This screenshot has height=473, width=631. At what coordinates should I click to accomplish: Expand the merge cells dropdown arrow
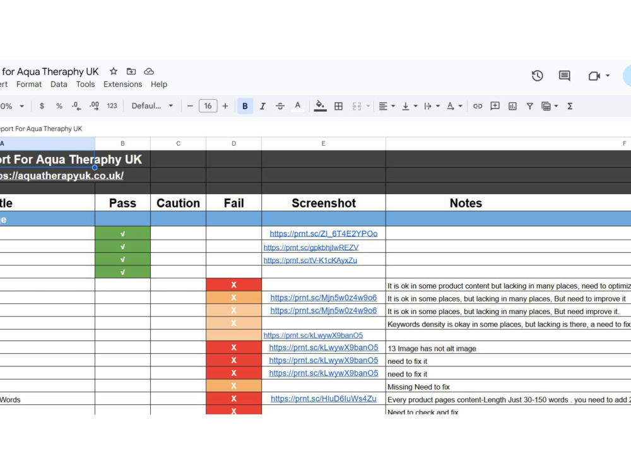pyautogui.click(x=368, y=106)
